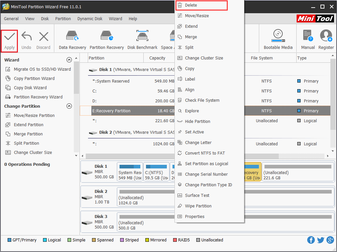This screenshot has height=252, width=337.
Task: Choose Merge Partition in sidebar
Action: pyautogui.click(x=24, y=134)
